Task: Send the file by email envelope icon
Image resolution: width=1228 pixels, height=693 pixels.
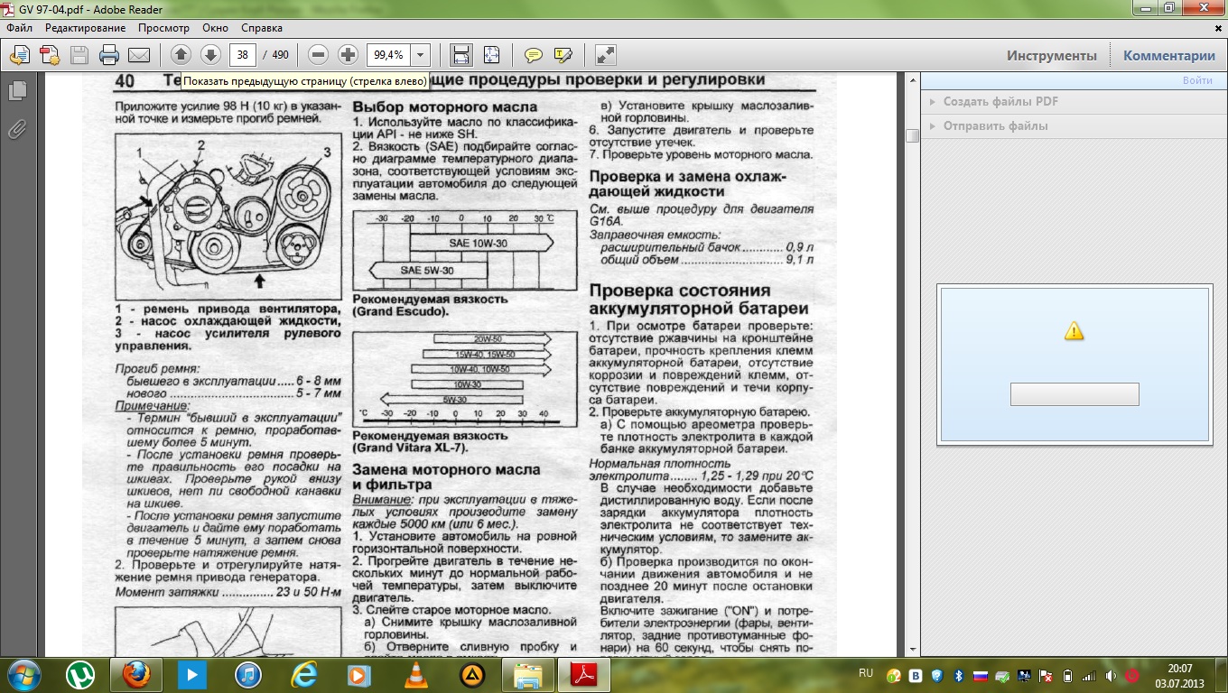Action: (139, 55)
